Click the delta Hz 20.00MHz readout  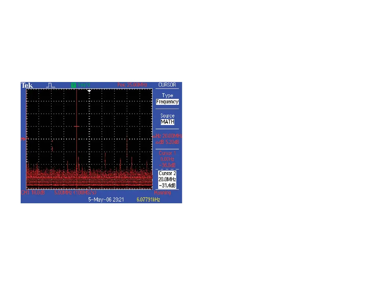pos(168,136)
